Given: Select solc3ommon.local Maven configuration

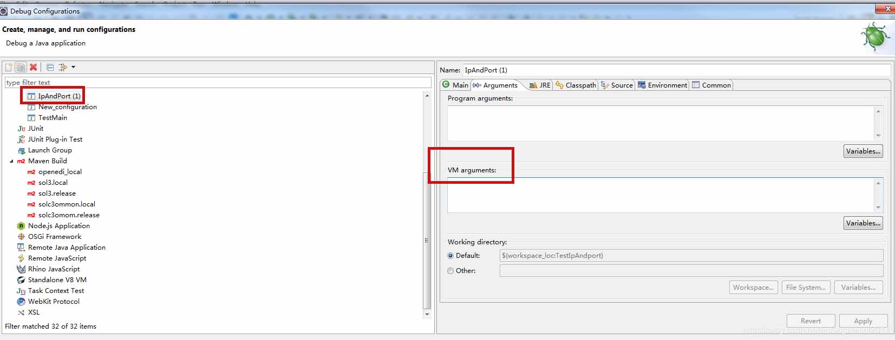Looking at the screenshot, I should coord(67,204).
